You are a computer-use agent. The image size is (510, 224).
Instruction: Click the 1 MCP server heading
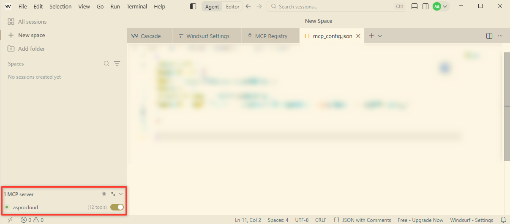[19, 194]
